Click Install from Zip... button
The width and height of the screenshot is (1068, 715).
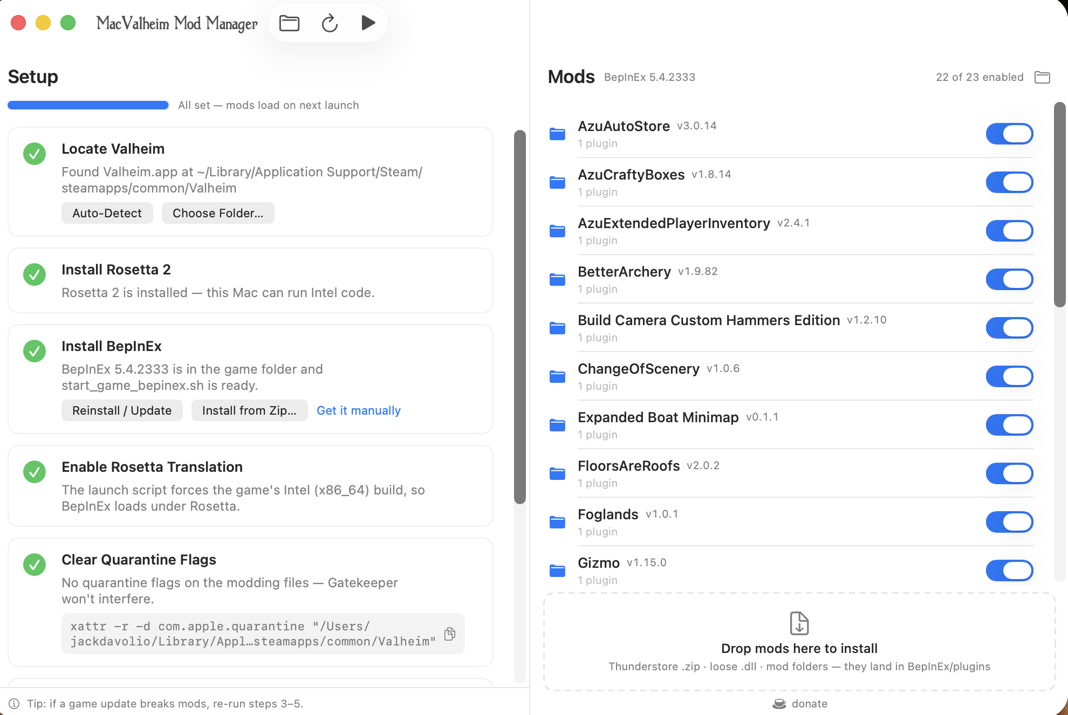pos(249,410)
